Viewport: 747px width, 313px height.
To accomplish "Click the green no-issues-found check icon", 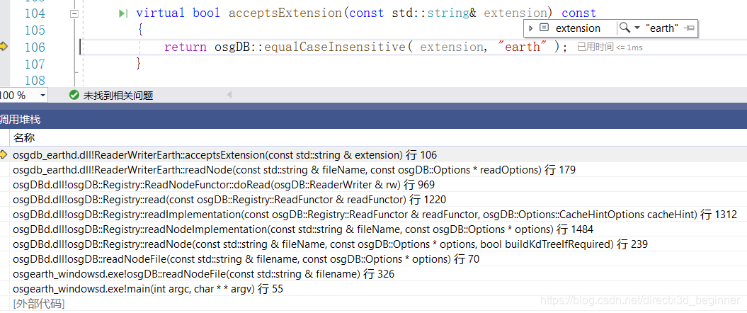I will [74, 96].
